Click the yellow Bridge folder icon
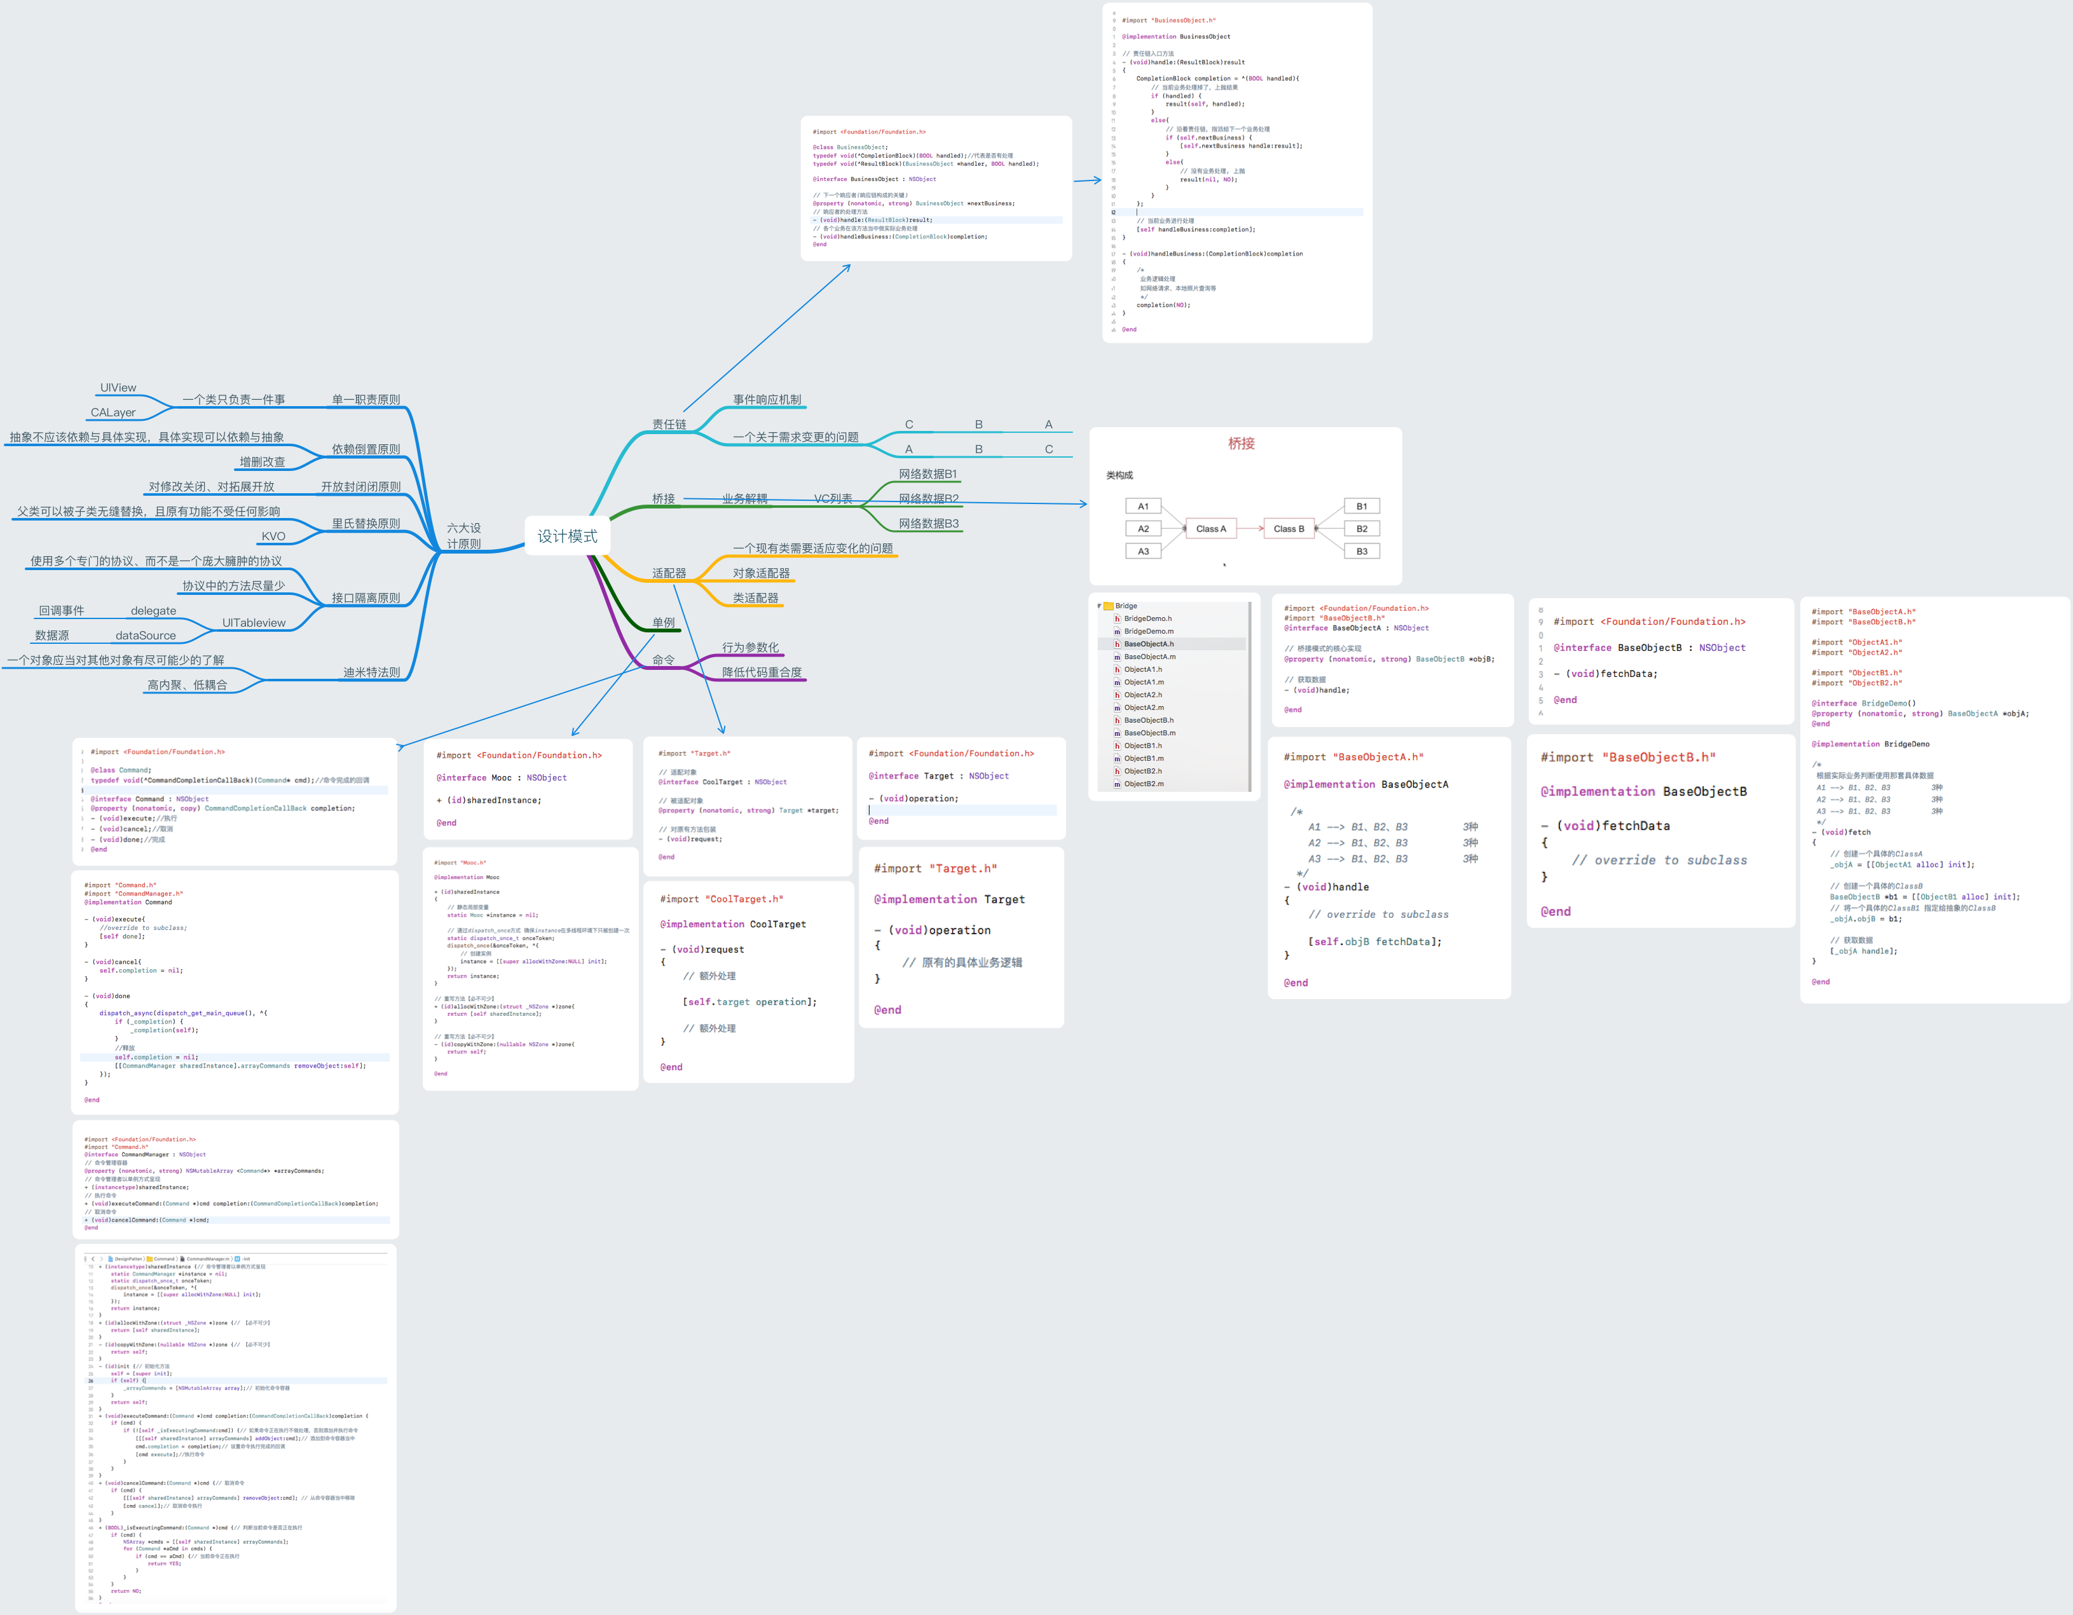2073x1615 pixels. [x=1107, y=606]
